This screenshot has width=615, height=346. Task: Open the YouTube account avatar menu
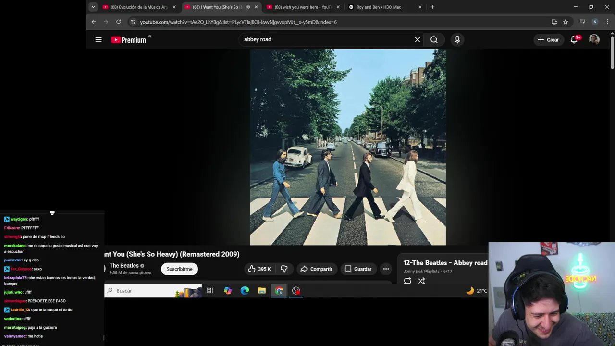594,40
